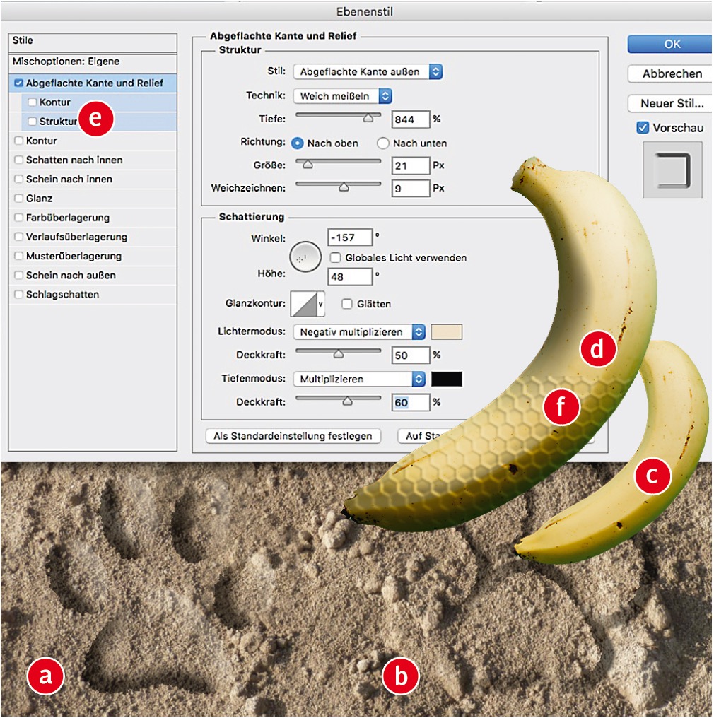The height and width of the screenshot is (718, 714).
Task: Click the Neuer Stil... button
Action: [x=670, y=103]
